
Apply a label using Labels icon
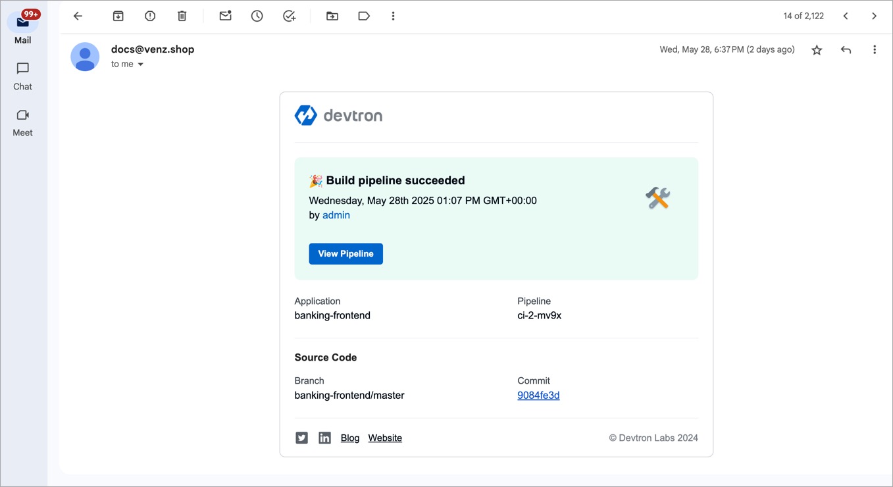pyautogui.click(x=364, y=16)
